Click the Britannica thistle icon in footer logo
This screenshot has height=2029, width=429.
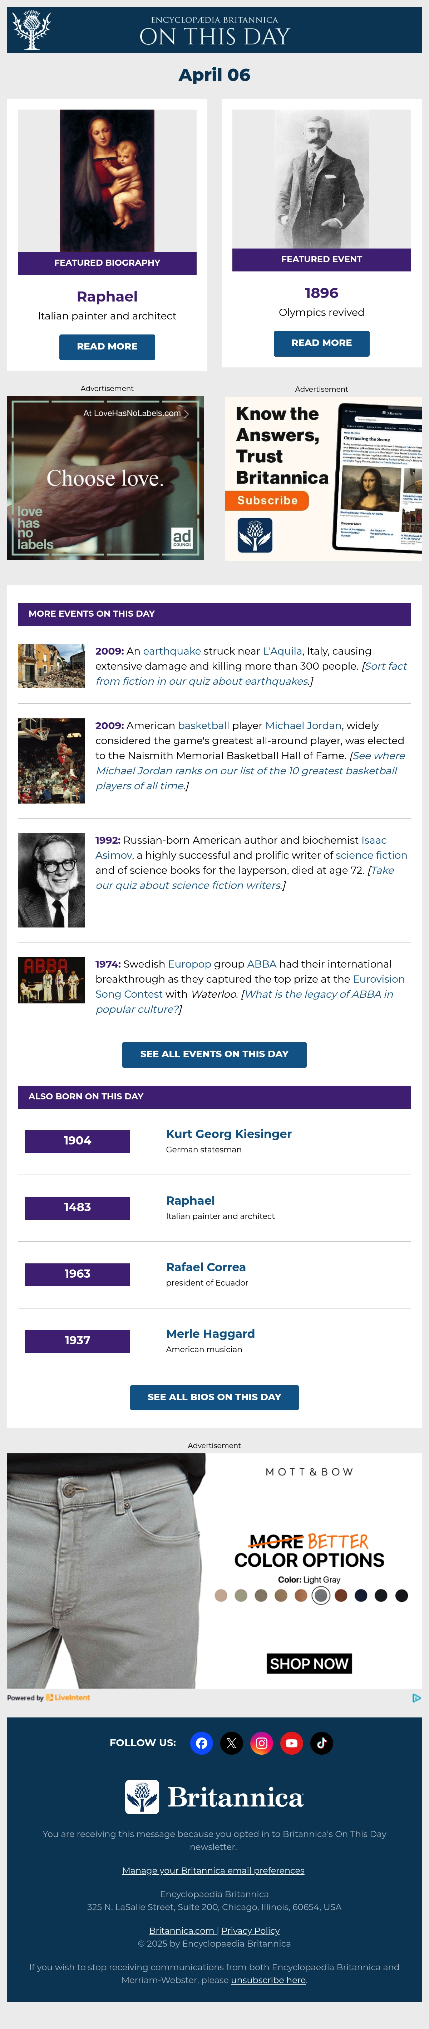point(142,1797)
